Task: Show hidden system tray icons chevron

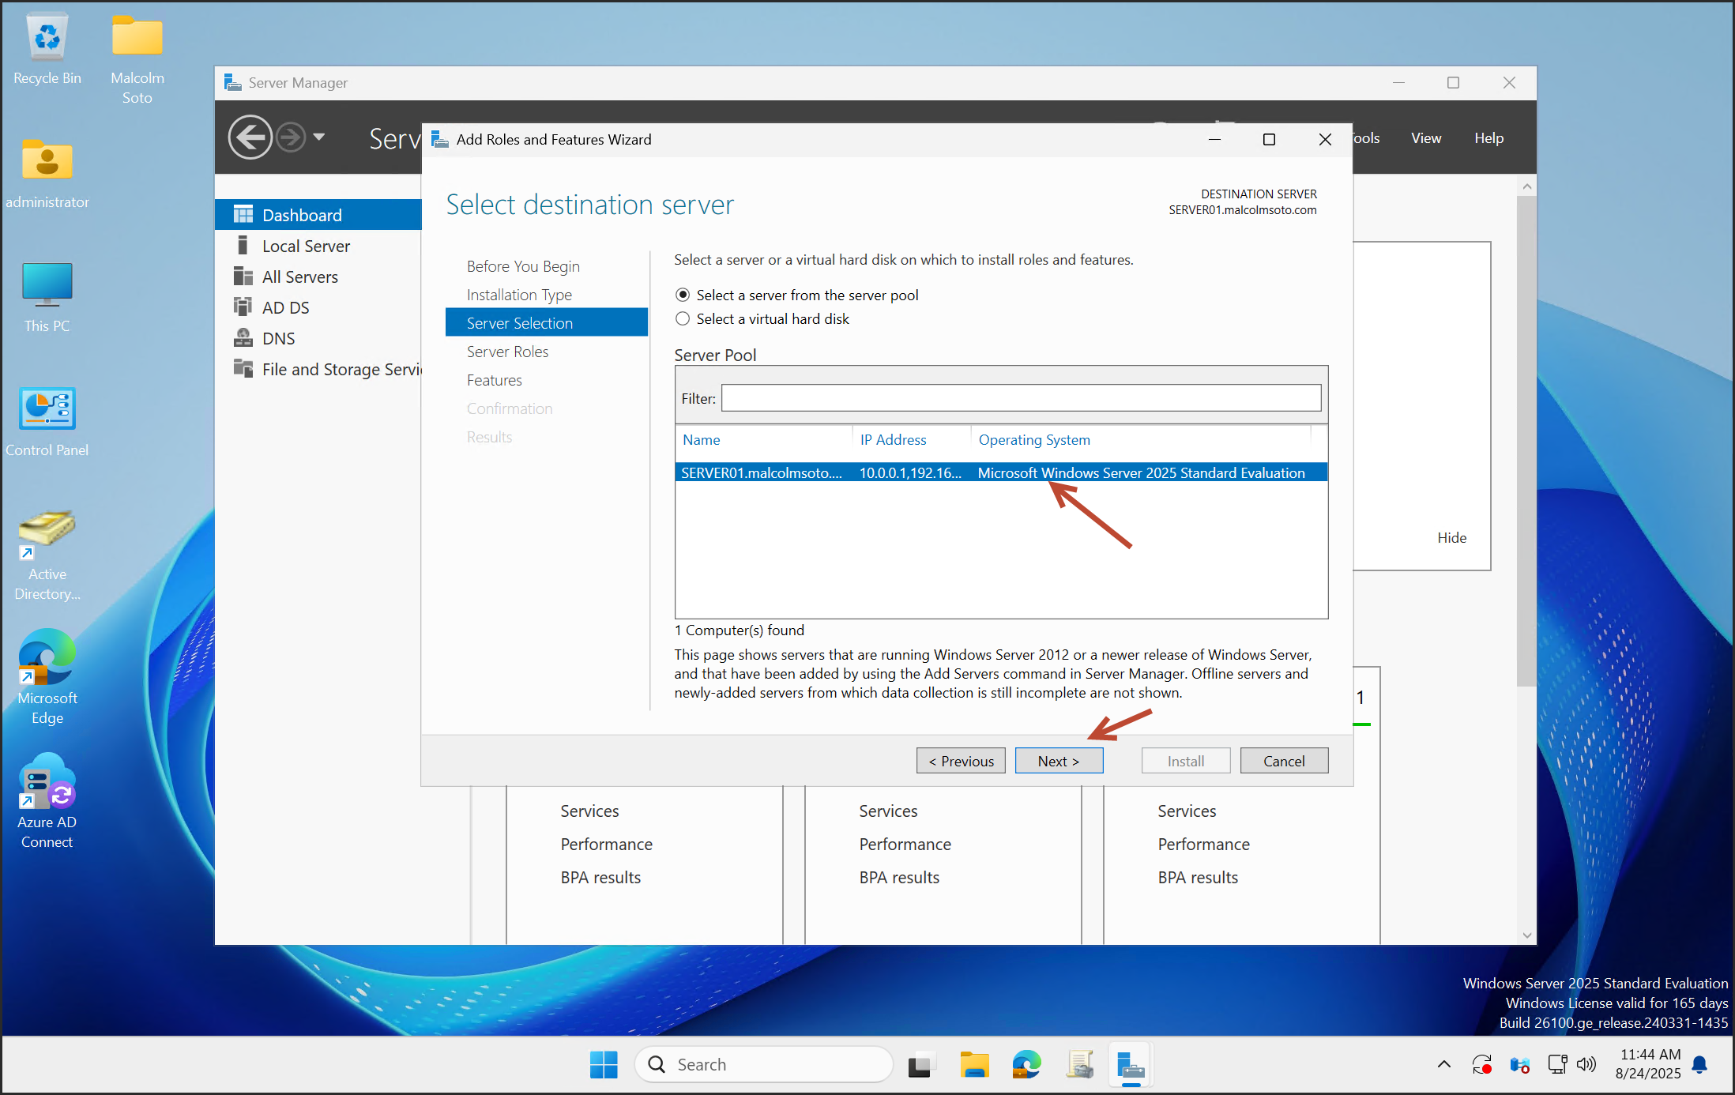Action: click(1443, 1064)
